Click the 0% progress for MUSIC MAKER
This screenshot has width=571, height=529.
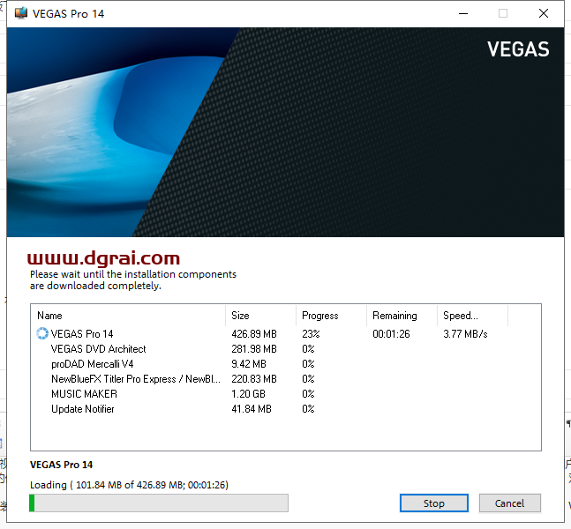308,393
